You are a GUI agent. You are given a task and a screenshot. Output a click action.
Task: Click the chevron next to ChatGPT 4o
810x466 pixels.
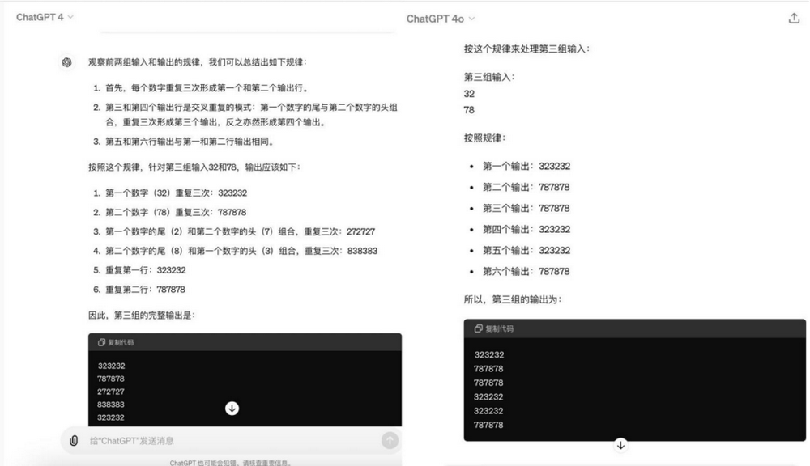point(471,19)
